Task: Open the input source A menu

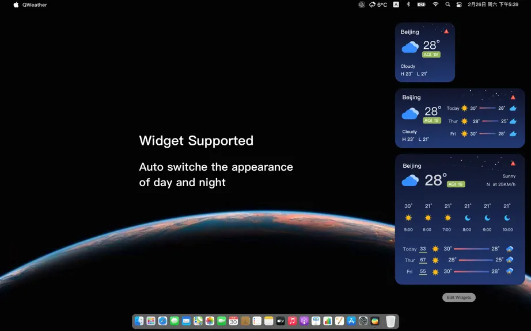Action: (x=396, y=5)
